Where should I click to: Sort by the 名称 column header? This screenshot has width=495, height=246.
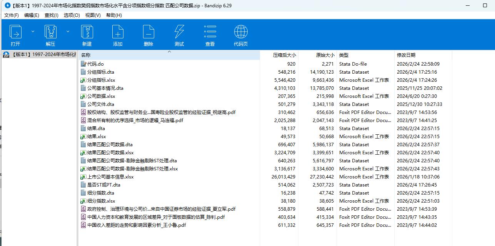pos(169,55)
